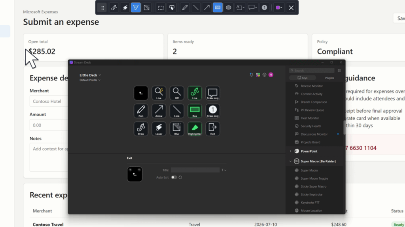Open the text tool dropdown in toolbar
The image size is (405, 227).
[240, 8]
